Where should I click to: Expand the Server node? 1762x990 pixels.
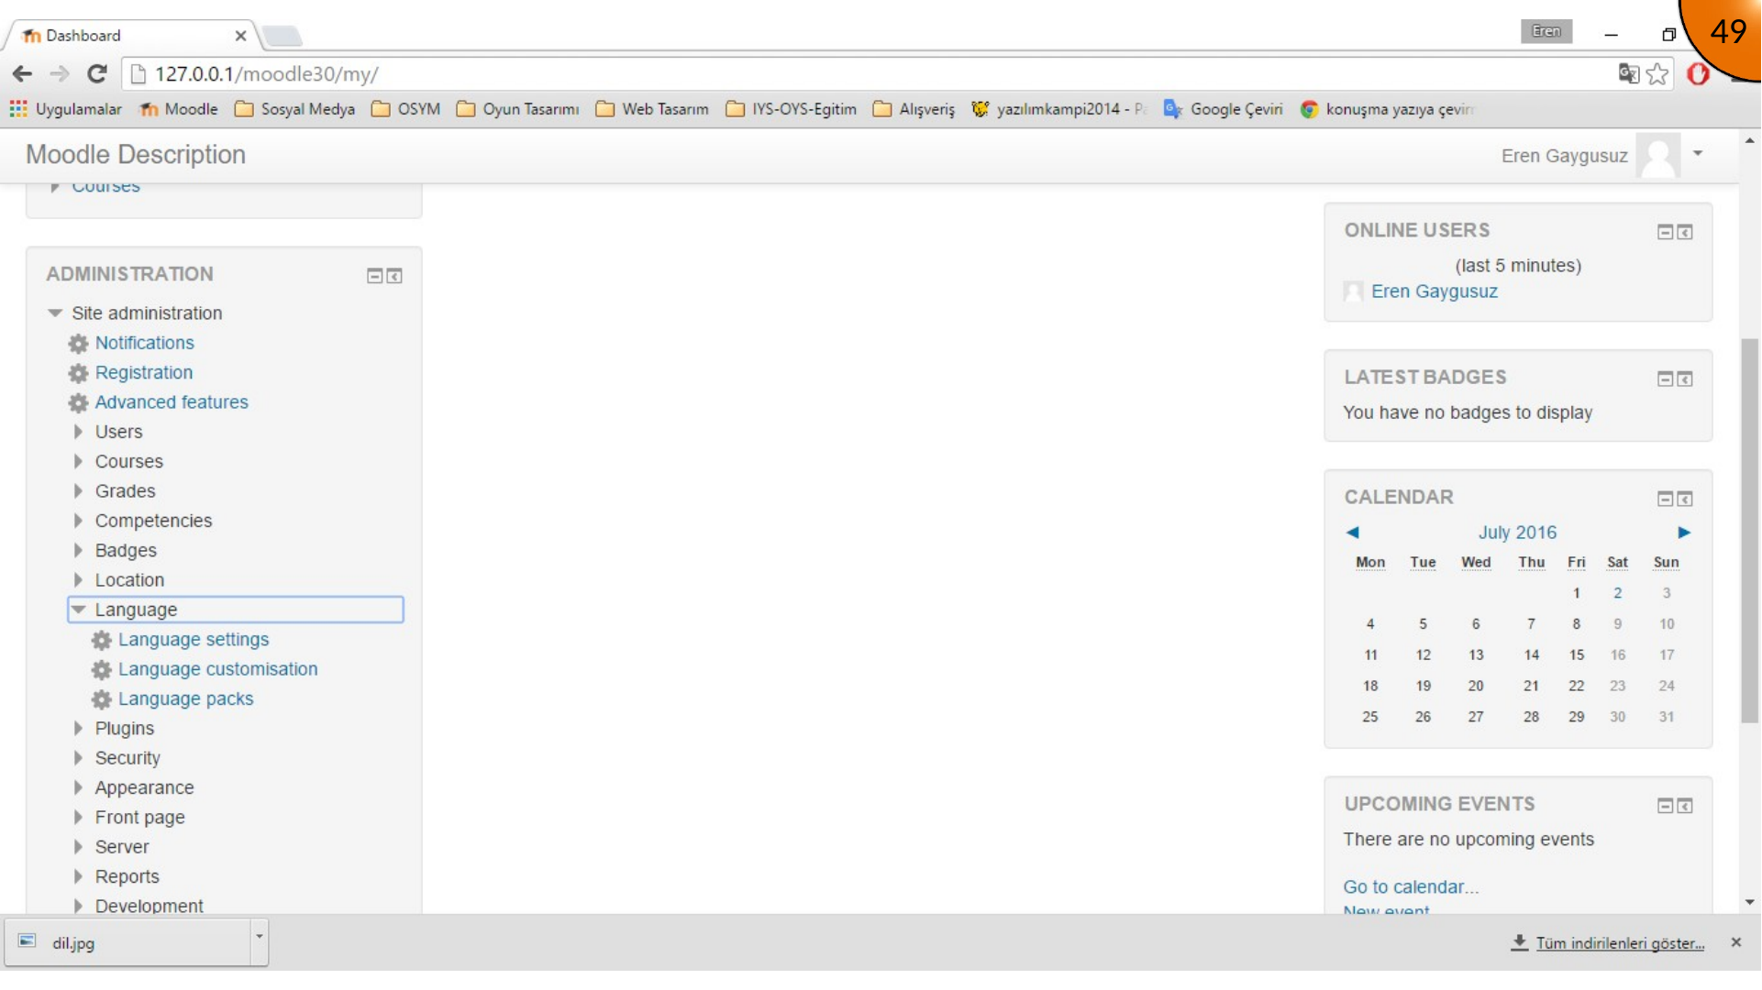point(78,847)
